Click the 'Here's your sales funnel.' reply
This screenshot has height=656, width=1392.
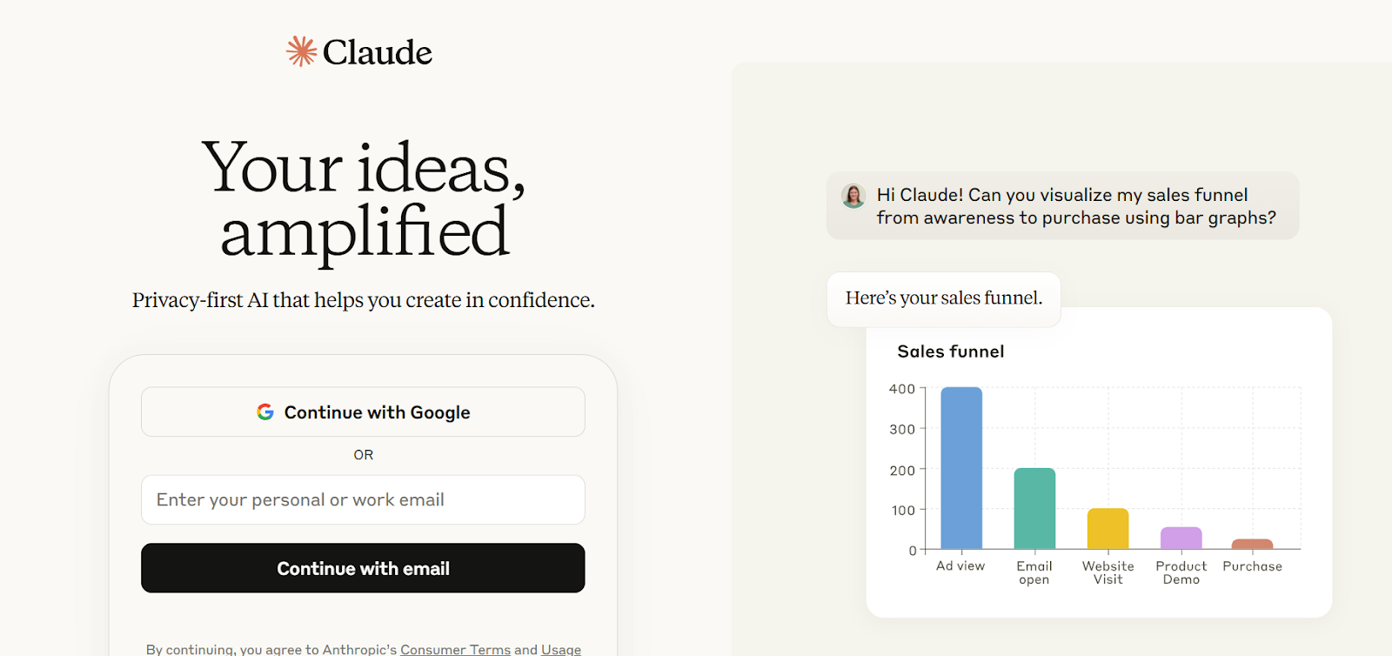point(944,298)
